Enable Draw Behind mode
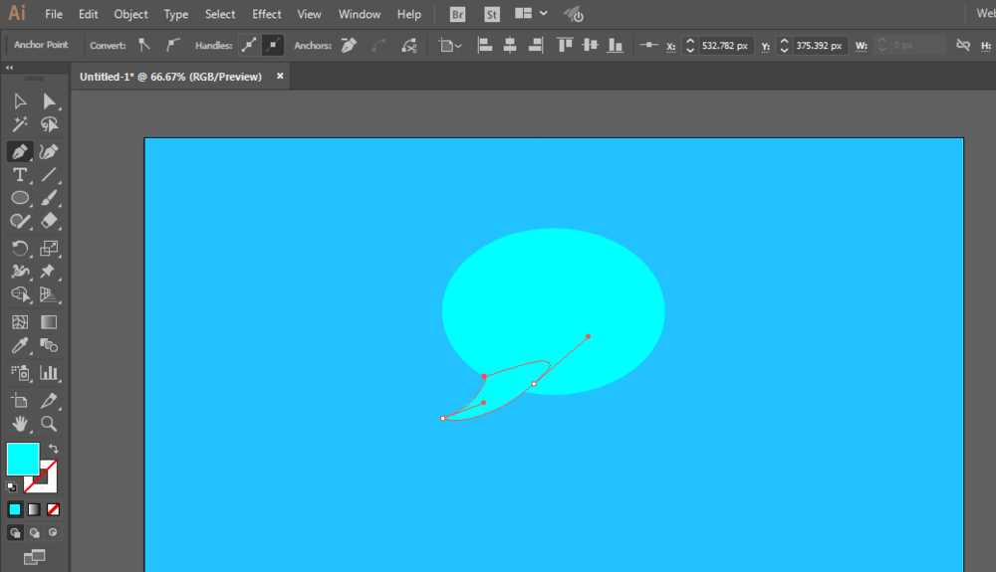996x572 pixels. pyautogui.click(x=34, y=532)
